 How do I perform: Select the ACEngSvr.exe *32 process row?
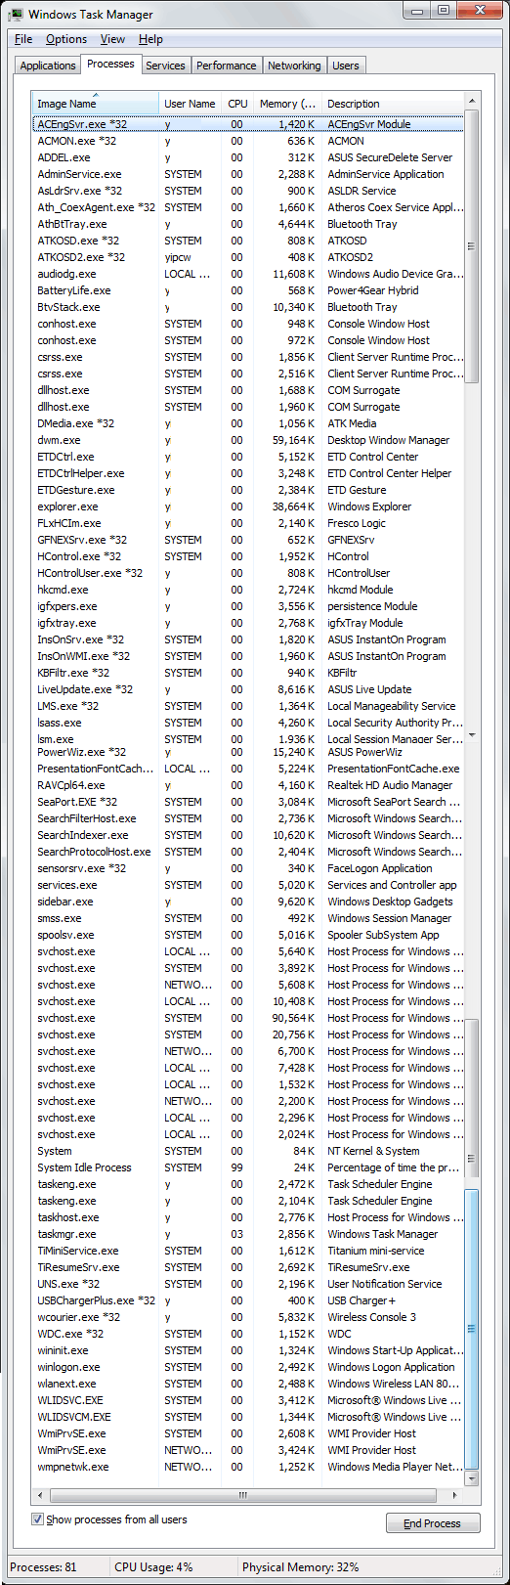[248, 124]
